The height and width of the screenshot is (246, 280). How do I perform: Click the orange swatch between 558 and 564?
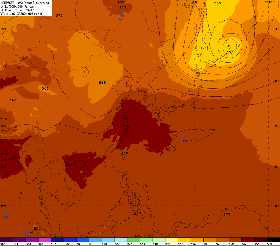coord(197,240)
